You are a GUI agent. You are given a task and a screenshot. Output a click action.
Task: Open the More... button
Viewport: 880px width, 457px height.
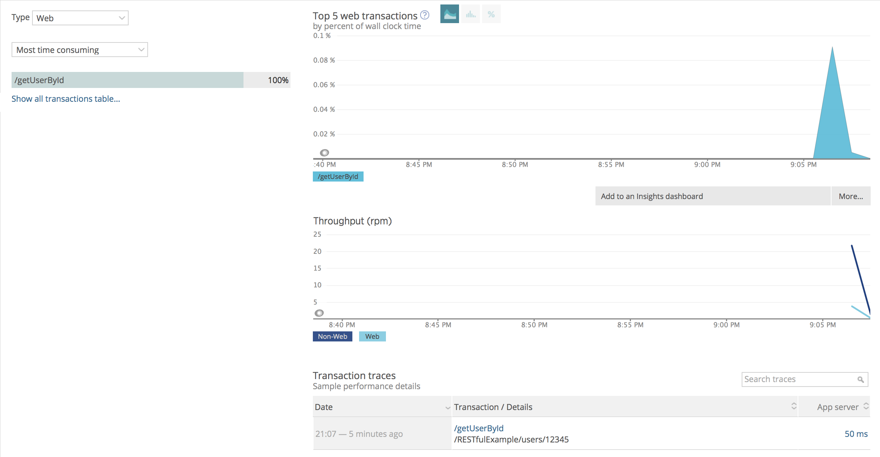click(x=851, y=196)
